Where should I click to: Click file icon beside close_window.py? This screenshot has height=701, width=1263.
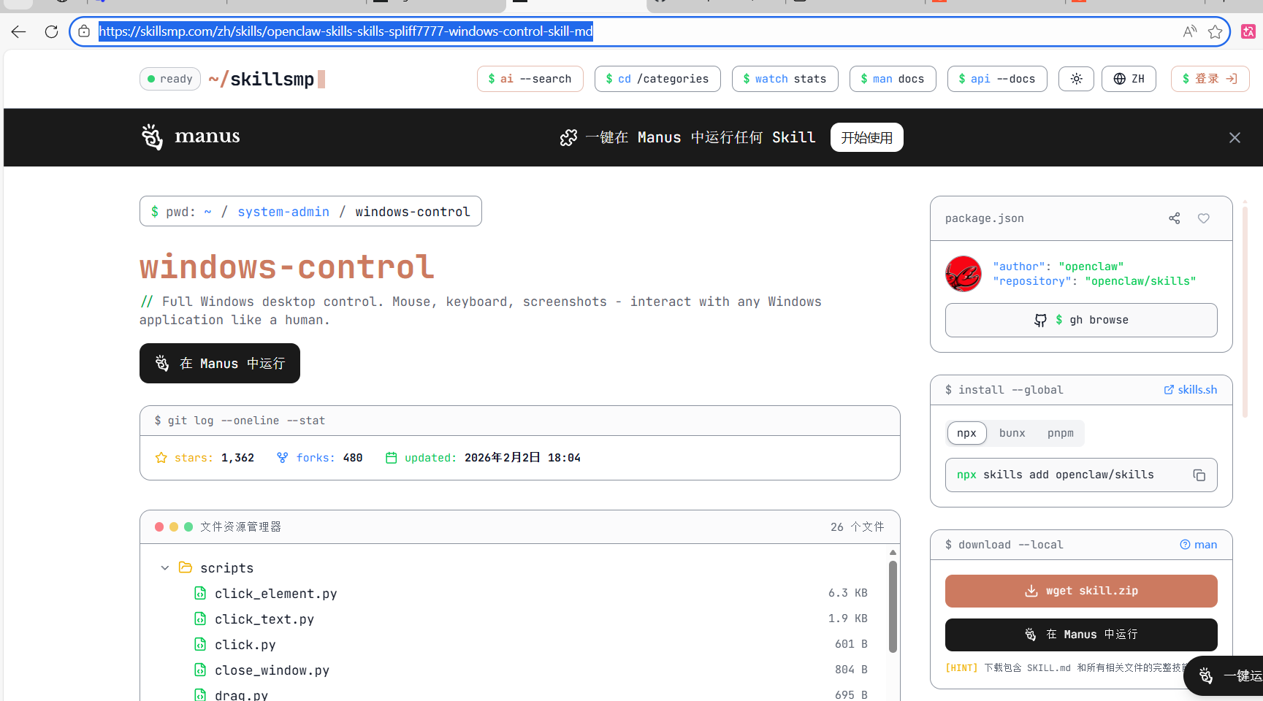200,670
